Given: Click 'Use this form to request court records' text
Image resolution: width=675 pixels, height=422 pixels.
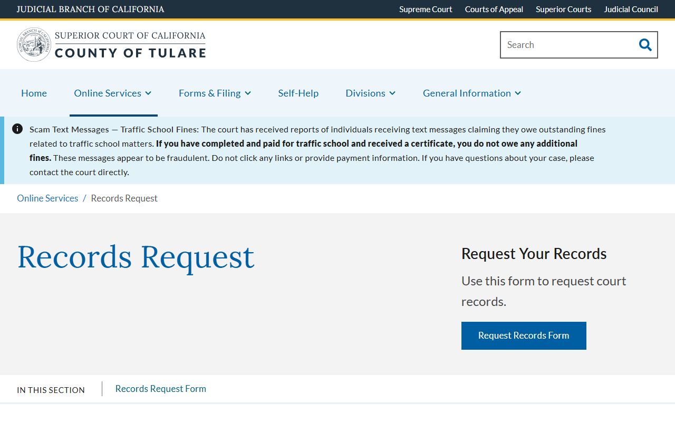Looking at the screenshot, I should 544,291.
